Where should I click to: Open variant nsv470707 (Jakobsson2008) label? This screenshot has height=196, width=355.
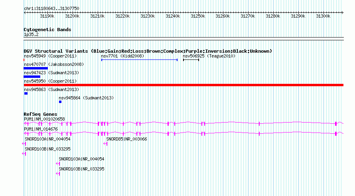click(x=54, y=64)
